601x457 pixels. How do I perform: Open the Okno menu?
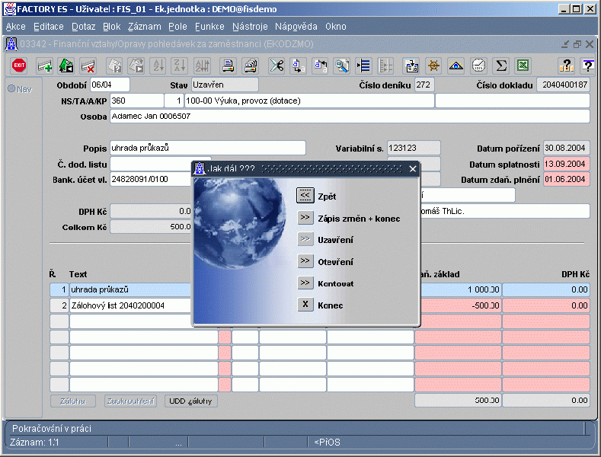[x=336, y=27]
